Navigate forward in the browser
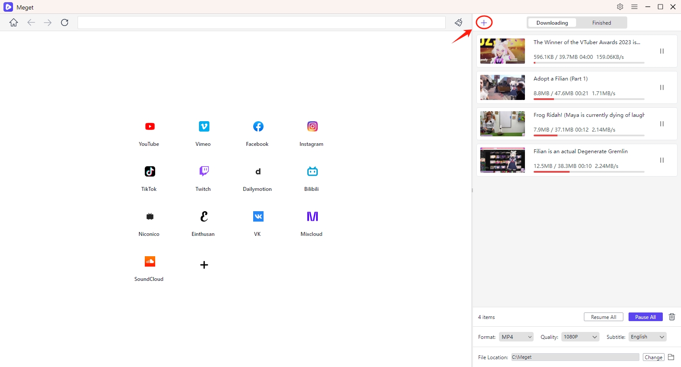Image resolution: width=681 pixels, height=367 pixels. (x=48, y=23)
